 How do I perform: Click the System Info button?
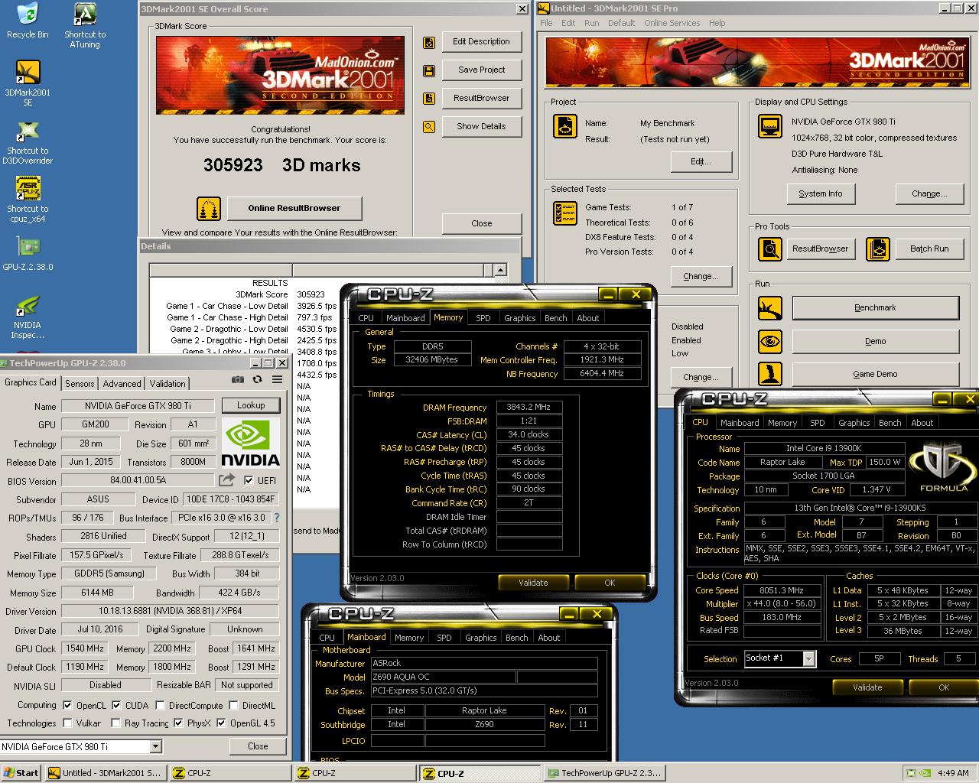point(820,194)
